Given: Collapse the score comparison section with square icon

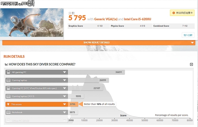Looking at the screenshot, I should (191, 64).
